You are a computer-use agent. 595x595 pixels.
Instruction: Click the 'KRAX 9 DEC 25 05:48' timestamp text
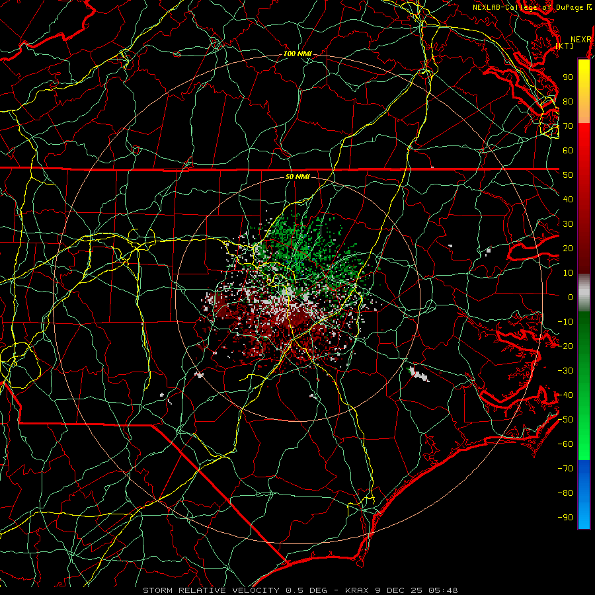pos(401,590)
